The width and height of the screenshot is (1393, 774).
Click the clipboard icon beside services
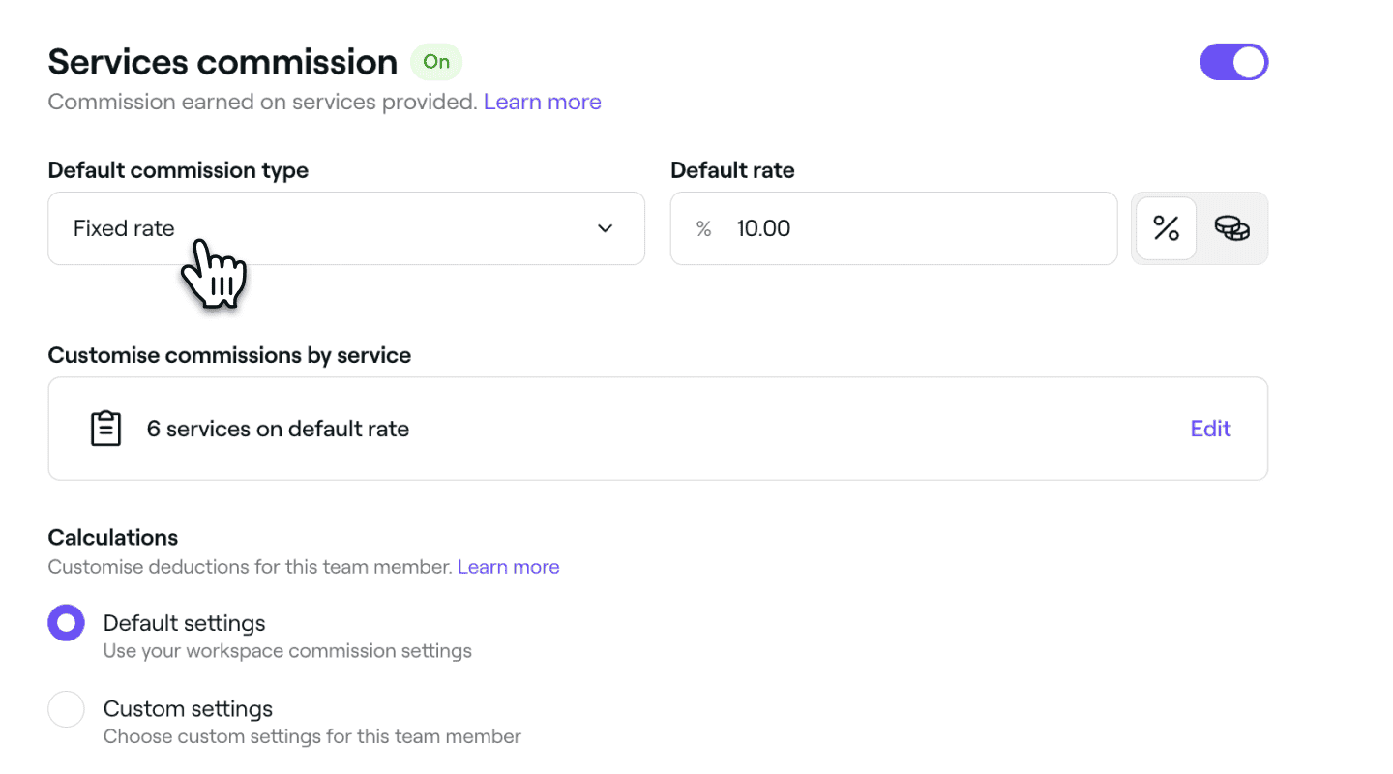click(x=105, y=429)
